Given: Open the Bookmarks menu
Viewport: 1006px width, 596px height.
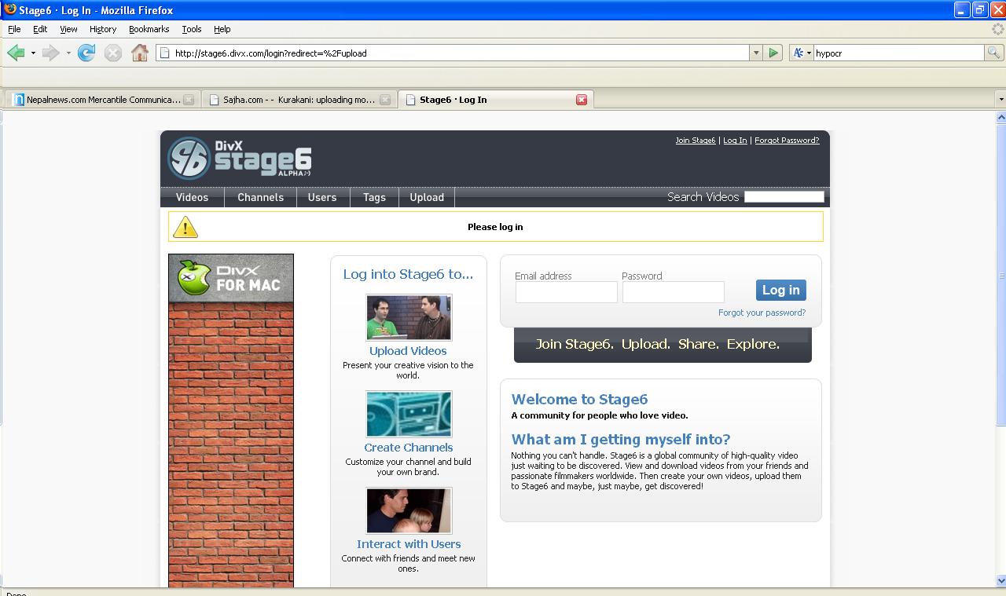Looking at the screenshot, I should coord(149,29).
